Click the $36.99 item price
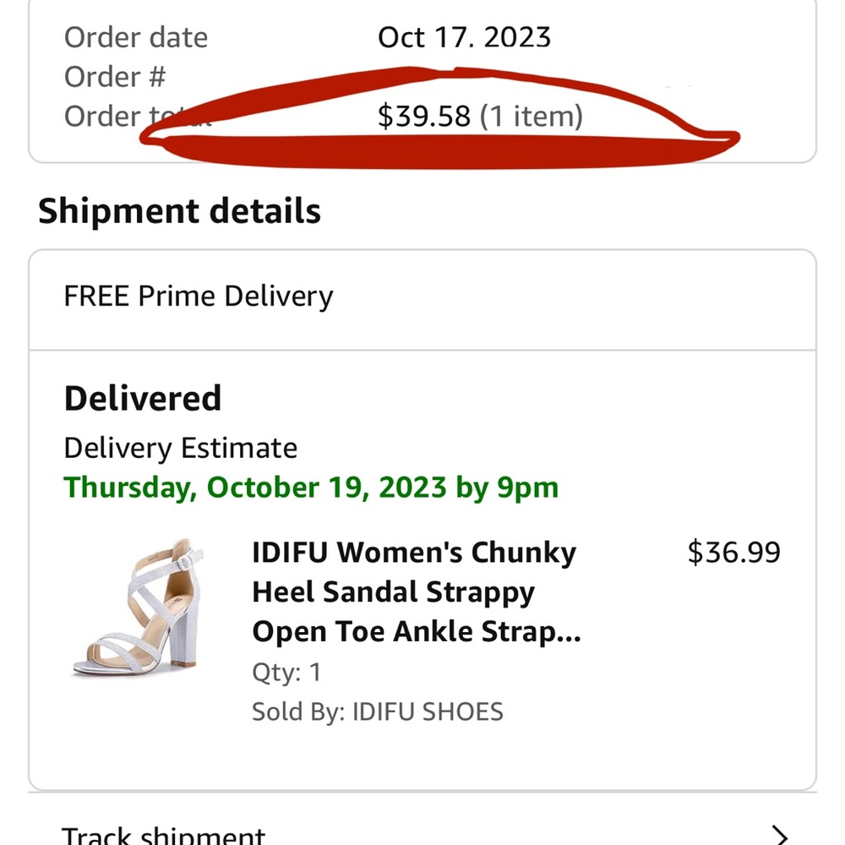The width and height of the screenshot is (845, 845). [733, 552]
